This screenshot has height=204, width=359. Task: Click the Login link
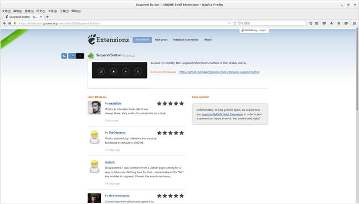[x=263, y=30]
